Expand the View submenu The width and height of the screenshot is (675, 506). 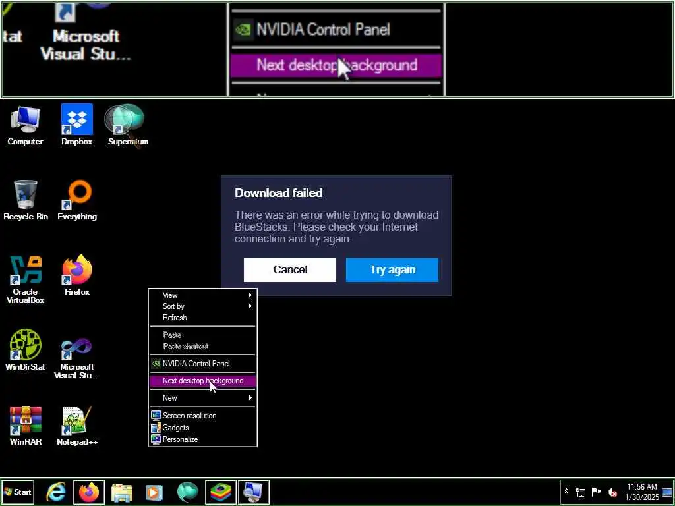pyautogui.click(x=202, y=295)
